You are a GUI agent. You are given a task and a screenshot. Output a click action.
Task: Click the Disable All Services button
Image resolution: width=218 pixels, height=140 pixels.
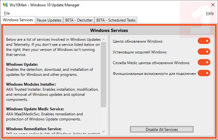click(161, 129)
